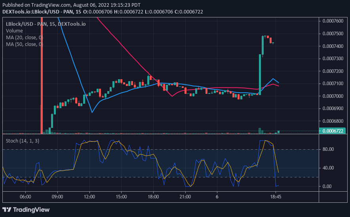Click the 0.0007000 price axis label
Image resolution: width=350 pixels, height=217 pixels.
(x=333, y=96)
